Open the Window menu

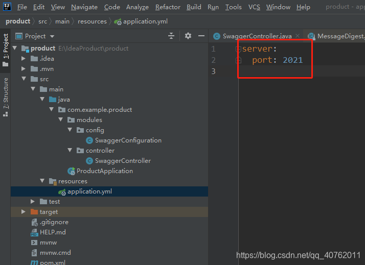278,7
